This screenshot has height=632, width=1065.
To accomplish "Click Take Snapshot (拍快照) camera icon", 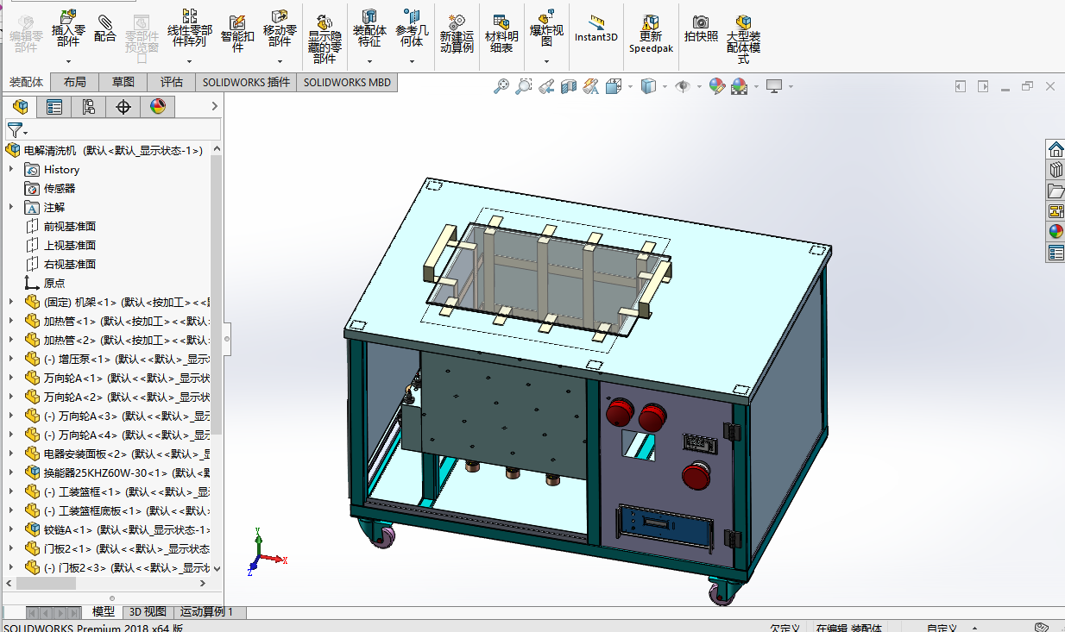I will (x=701, y=22).
